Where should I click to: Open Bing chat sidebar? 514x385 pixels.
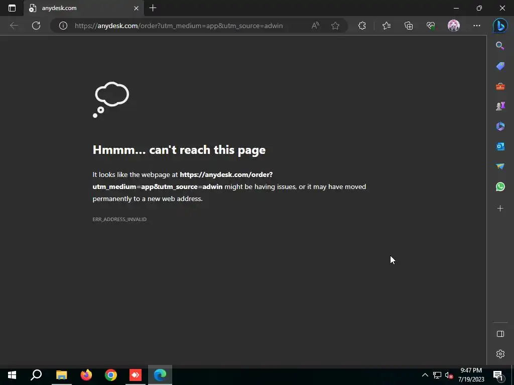coord(500,26)
